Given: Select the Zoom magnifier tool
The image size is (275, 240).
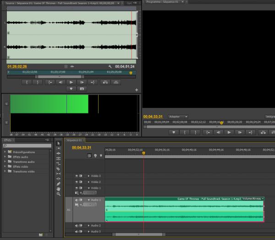Looking at the screenshot, I should coord(59,194).
